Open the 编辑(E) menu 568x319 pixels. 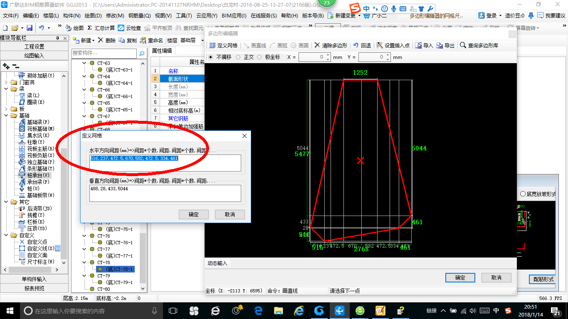[x=31, y=16]
